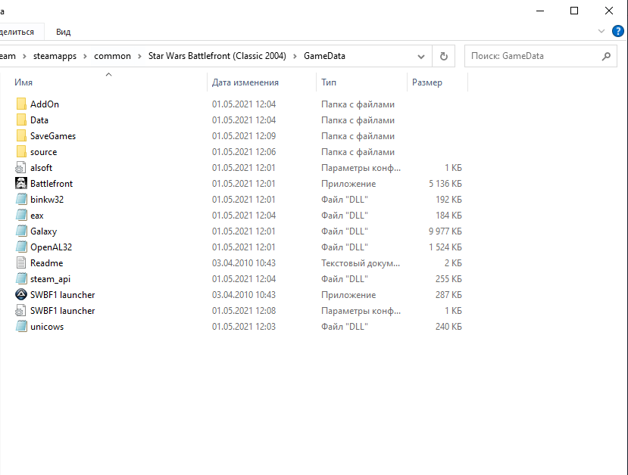Select the SaveGames folder name

(53, 136)
